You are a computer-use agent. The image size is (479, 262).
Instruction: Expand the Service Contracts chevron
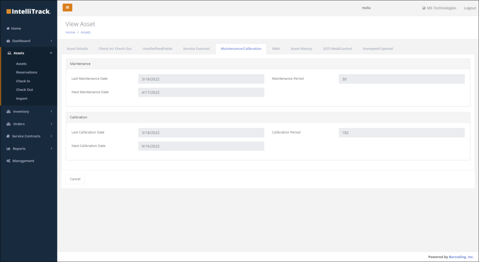(51, 136)
